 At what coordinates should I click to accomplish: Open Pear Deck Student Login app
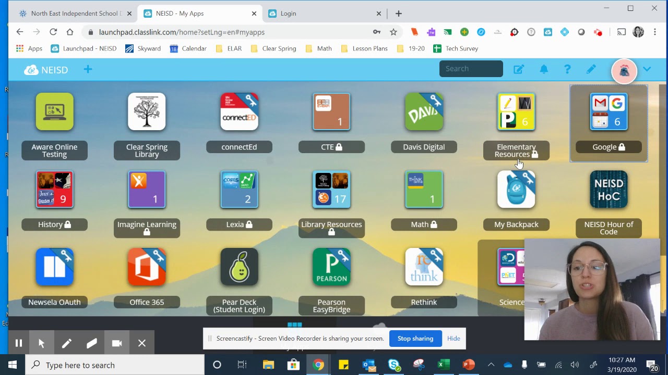click(239, 267)
